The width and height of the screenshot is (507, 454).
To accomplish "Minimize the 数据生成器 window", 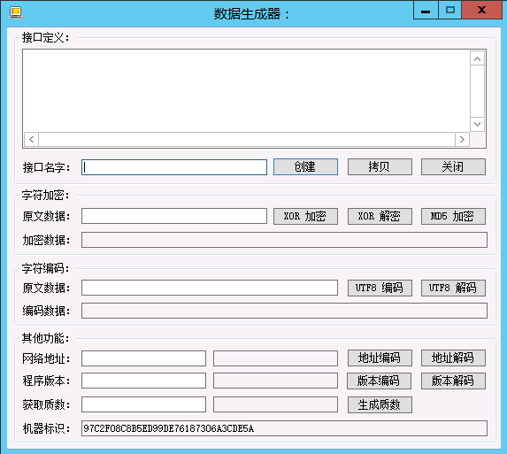I will point(426,10).
